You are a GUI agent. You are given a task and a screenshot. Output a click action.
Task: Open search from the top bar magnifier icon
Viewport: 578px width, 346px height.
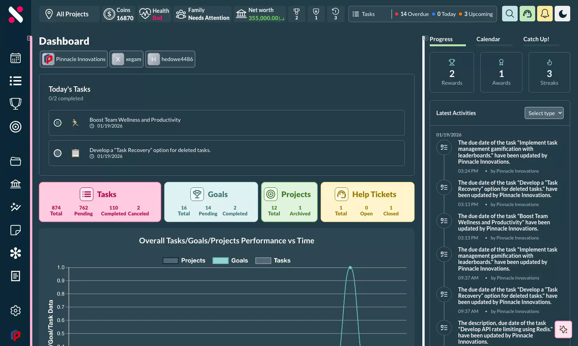pos(509,13)
